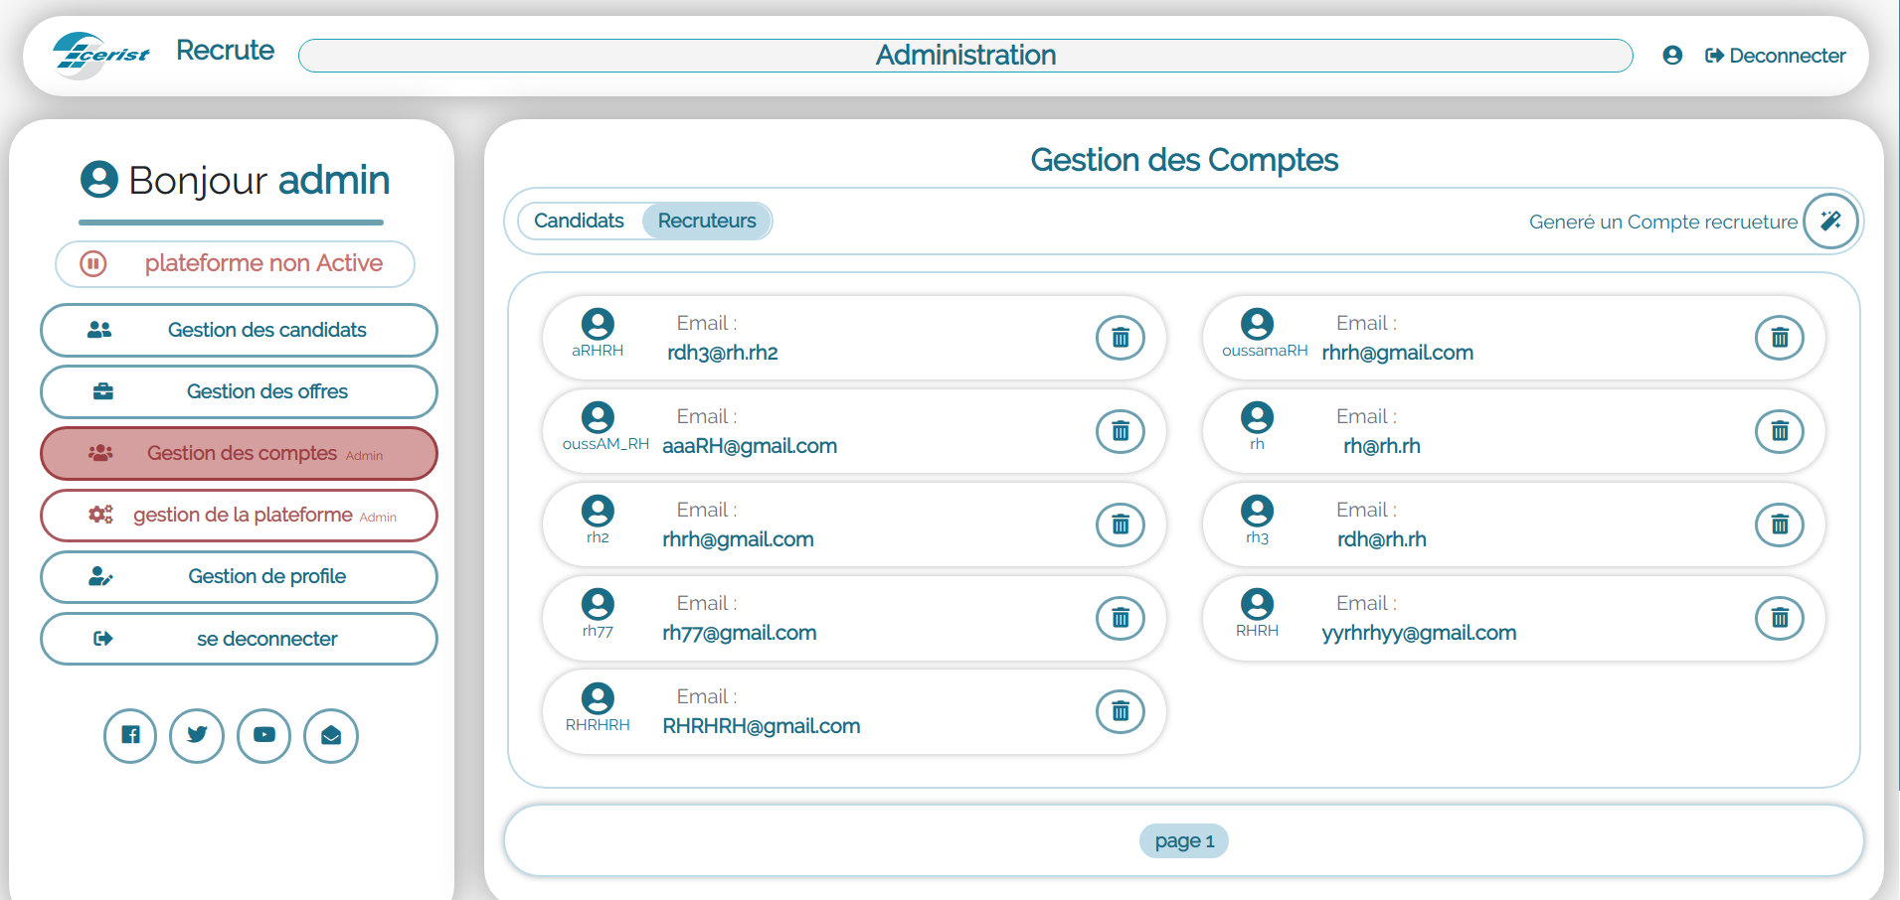Select the page 1 pagination button

pyautogui.click(x=1183, y=841)
